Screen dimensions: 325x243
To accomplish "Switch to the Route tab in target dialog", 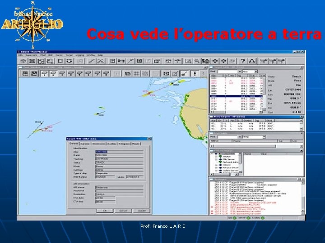I will click(136, 144).
